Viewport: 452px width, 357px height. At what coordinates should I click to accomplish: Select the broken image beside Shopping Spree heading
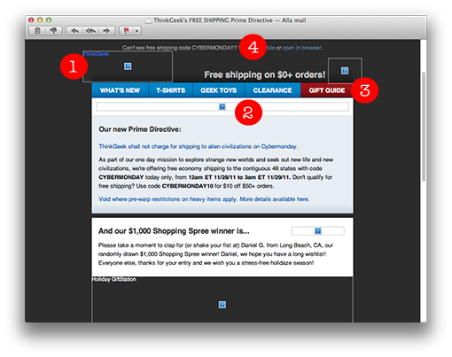coord(318,231)
